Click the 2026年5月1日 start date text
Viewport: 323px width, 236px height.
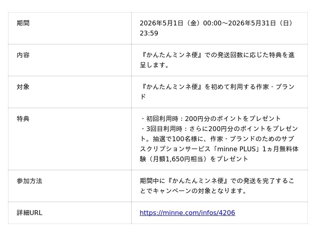[x=161, y=23]
